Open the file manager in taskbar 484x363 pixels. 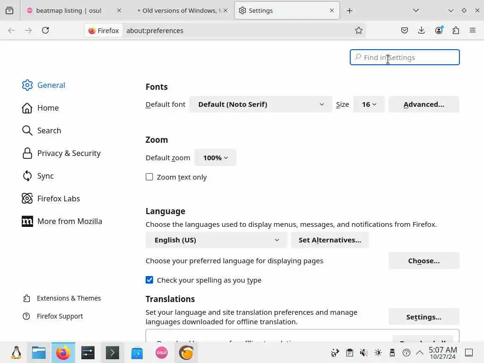click(39, 353)
